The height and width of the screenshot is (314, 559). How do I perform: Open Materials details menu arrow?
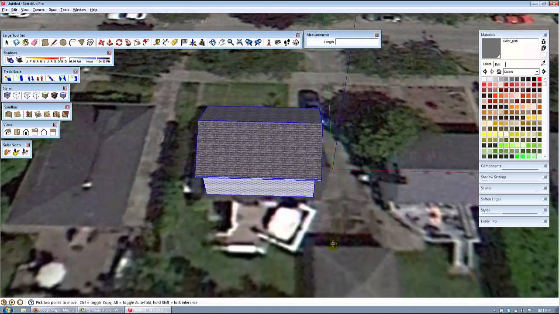(544, 72)
